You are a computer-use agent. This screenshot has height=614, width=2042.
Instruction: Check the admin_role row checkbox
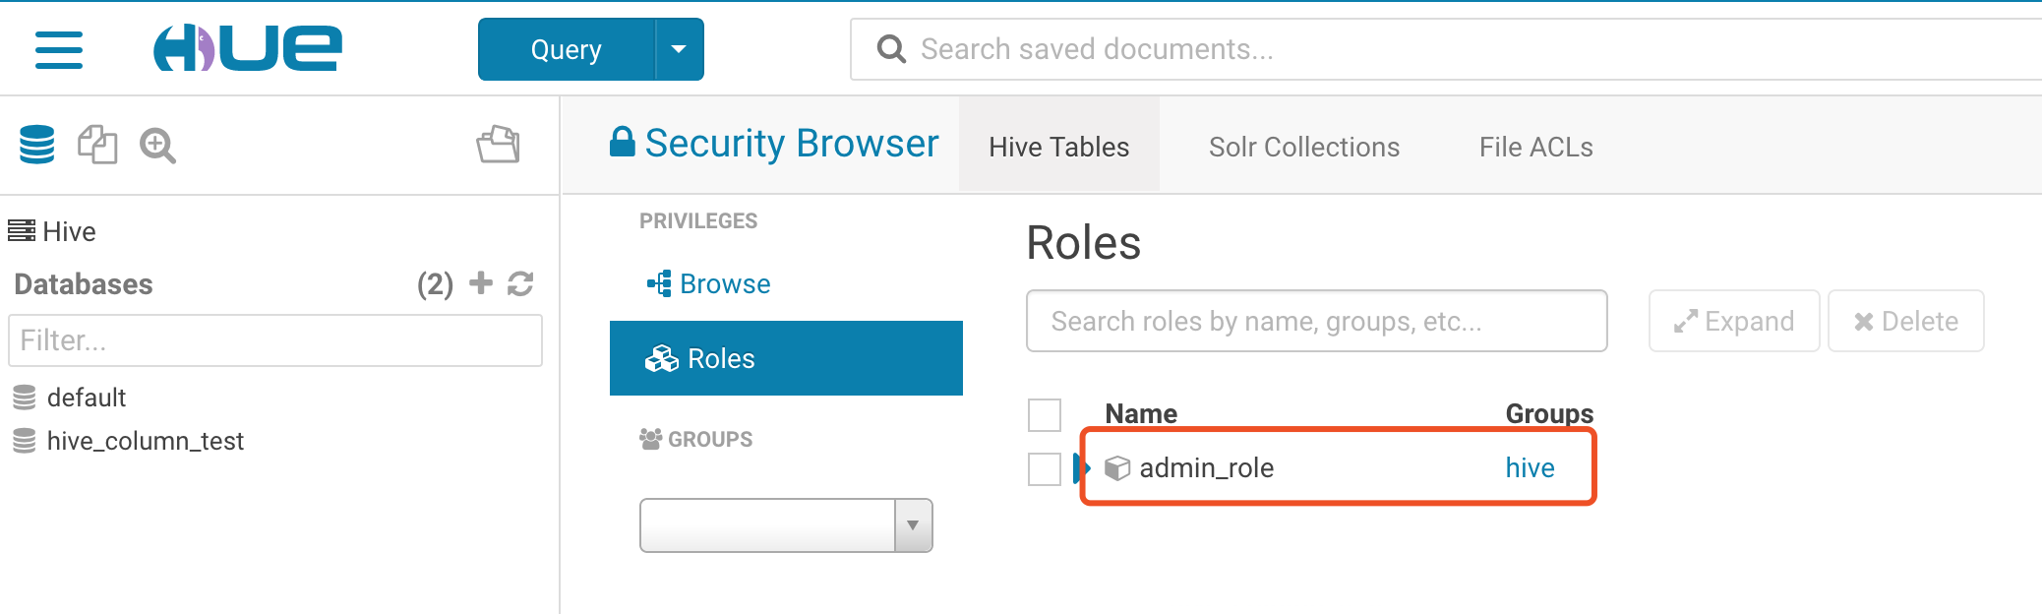pyautogui.click(x=1044, y=468)
